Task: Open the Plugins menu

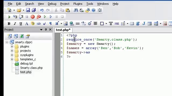Action: (78, 4)
